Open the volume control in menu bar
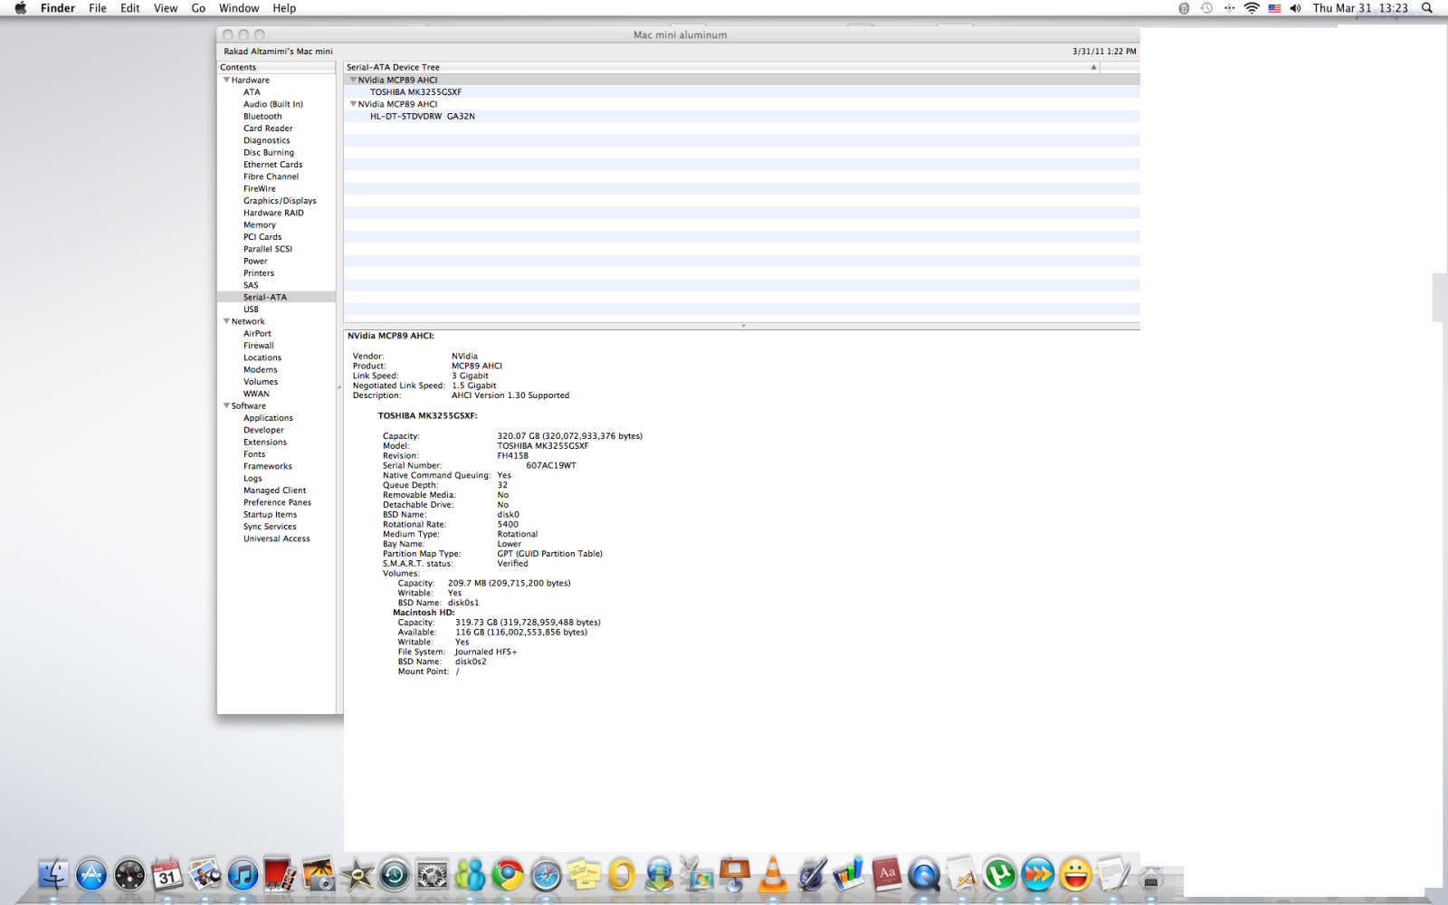Viewport: 1448px width, 905px height. click(x=1295, y=8)
